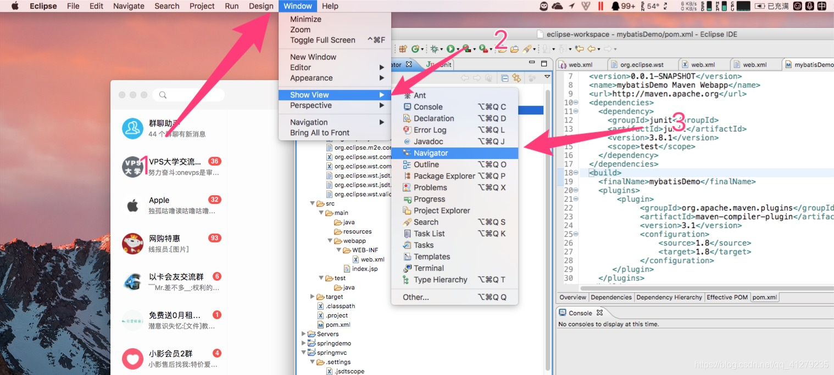
Task: Switch to org.eclipse.wst editor tab
Action: (642, 65)
